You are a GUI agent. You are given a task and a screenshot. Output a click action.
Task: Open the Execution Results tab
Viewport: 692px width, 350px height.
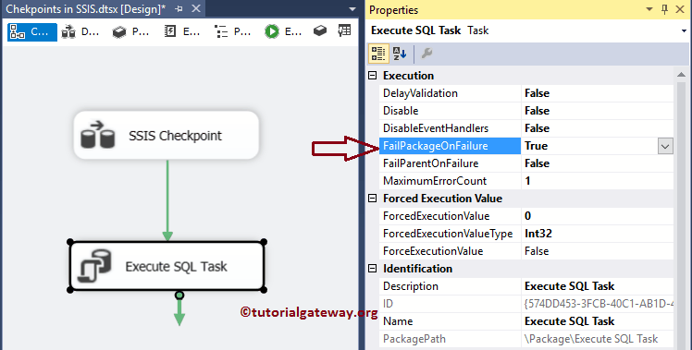click(x=283, y=31)
